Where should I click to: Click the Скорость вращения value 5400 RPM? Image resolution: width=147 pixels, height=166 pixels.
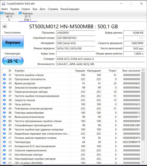point(134,43)
